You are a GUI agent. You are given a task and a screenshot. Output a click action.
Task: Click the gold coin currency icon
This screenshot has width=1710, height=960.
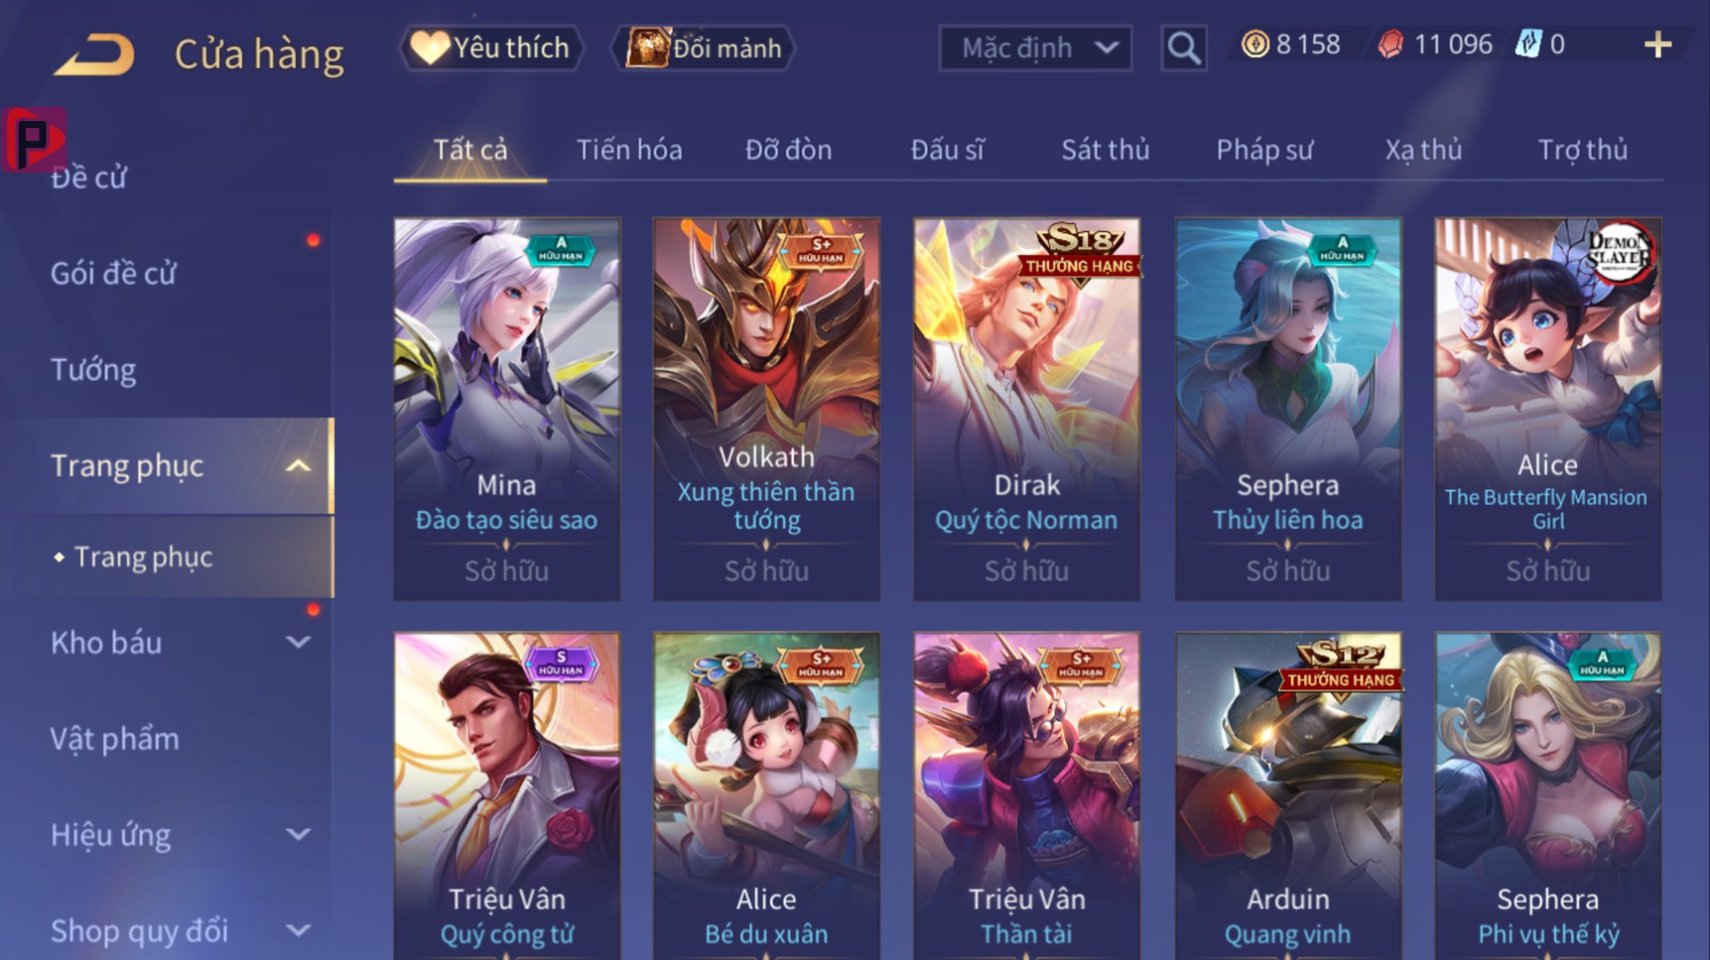(x=1255, y=44)
